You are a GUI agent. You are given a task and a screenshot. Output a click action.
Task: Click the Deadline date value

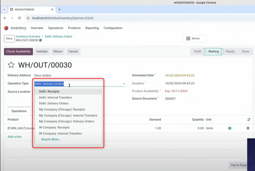point(180,83)
